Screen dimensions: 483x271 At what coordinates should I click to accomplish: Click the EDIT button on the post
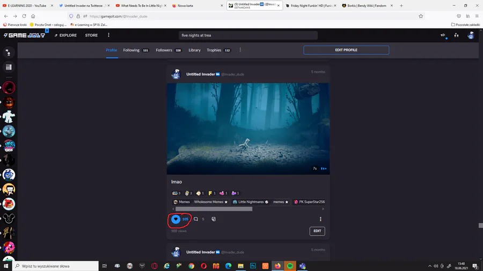click(317, 231)
